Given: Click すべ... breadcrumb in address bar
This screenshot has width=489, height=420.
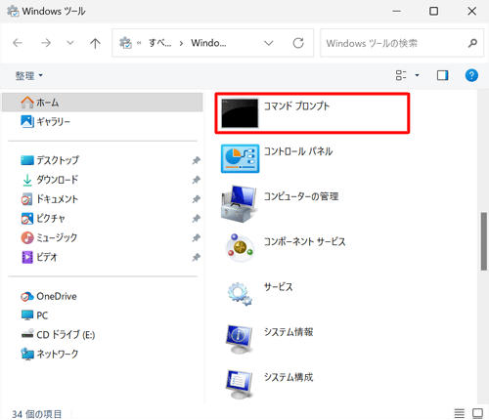Looking at the screenshot, I should tap(159, 43).
